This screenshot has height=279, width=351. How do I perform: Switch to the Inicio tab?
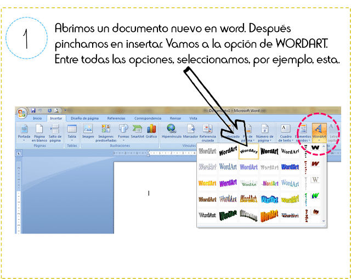pos(37,118)
